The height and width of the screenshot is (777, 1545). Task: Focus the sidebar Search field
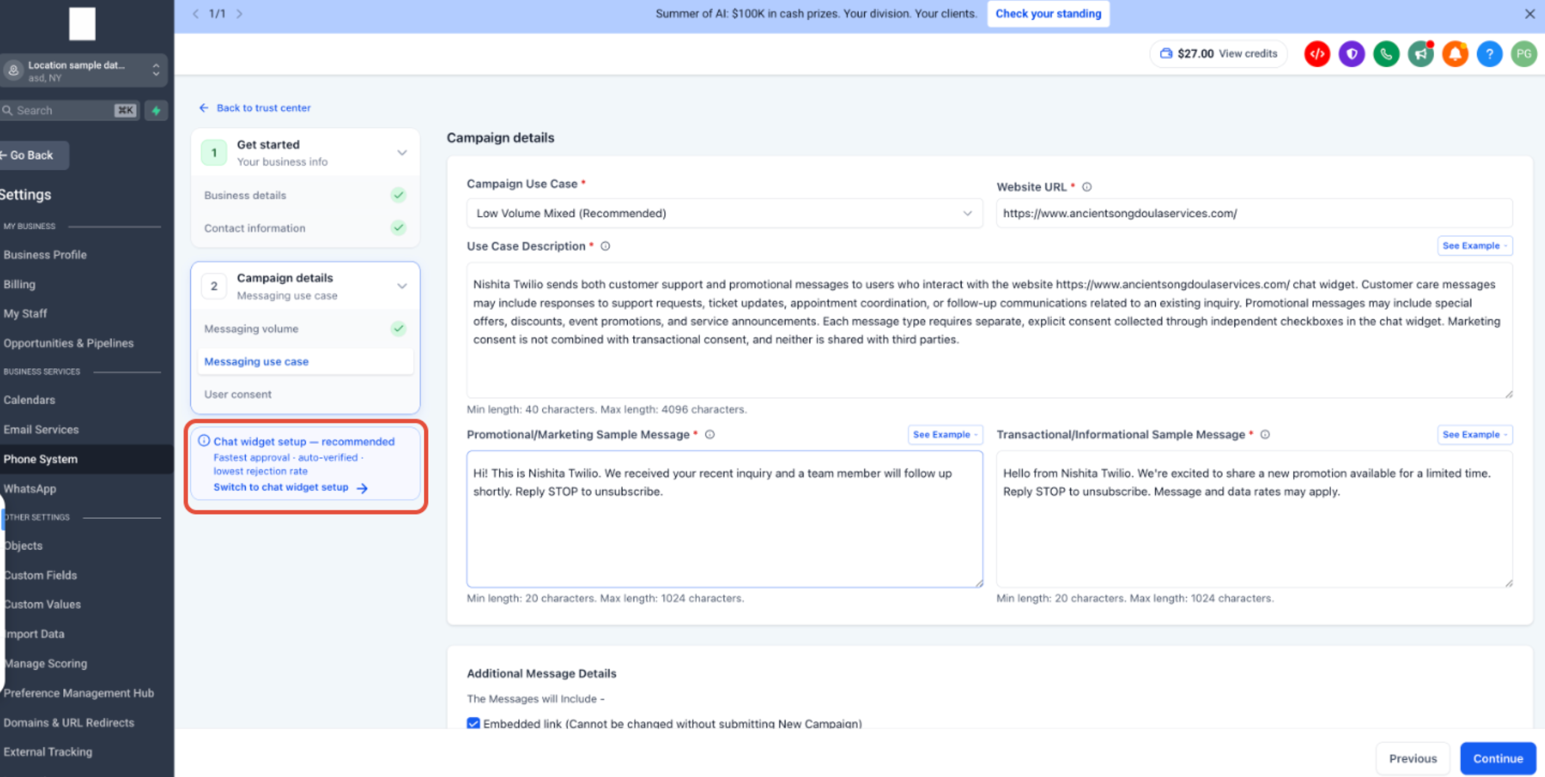click(x=69, y=110)
